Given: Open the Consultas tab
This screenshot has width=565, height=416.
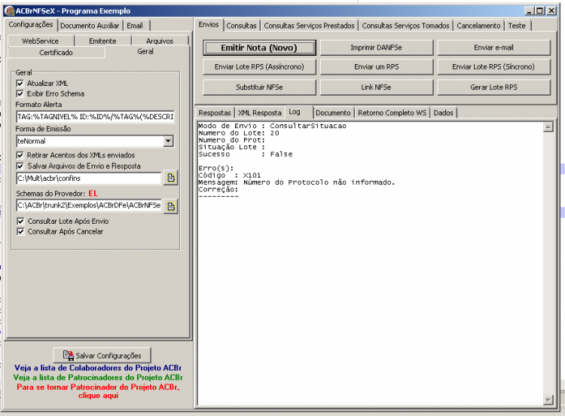Looking at the screenshot, I should click(x=241, y=26).
